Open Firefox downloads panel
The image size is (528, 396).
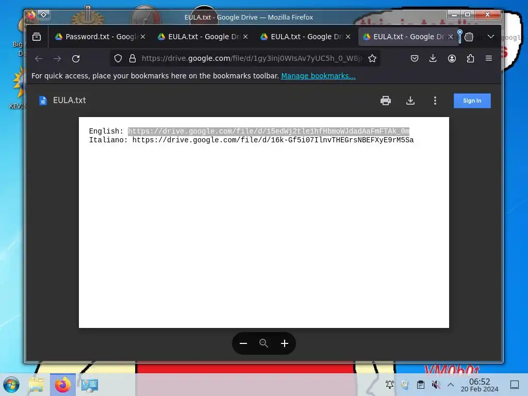[433, 59]
